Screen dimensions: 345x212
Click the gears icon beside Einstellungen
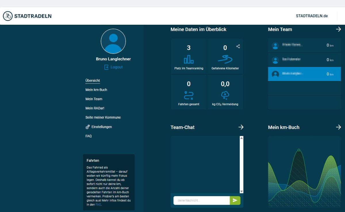[x=88, y=127]
